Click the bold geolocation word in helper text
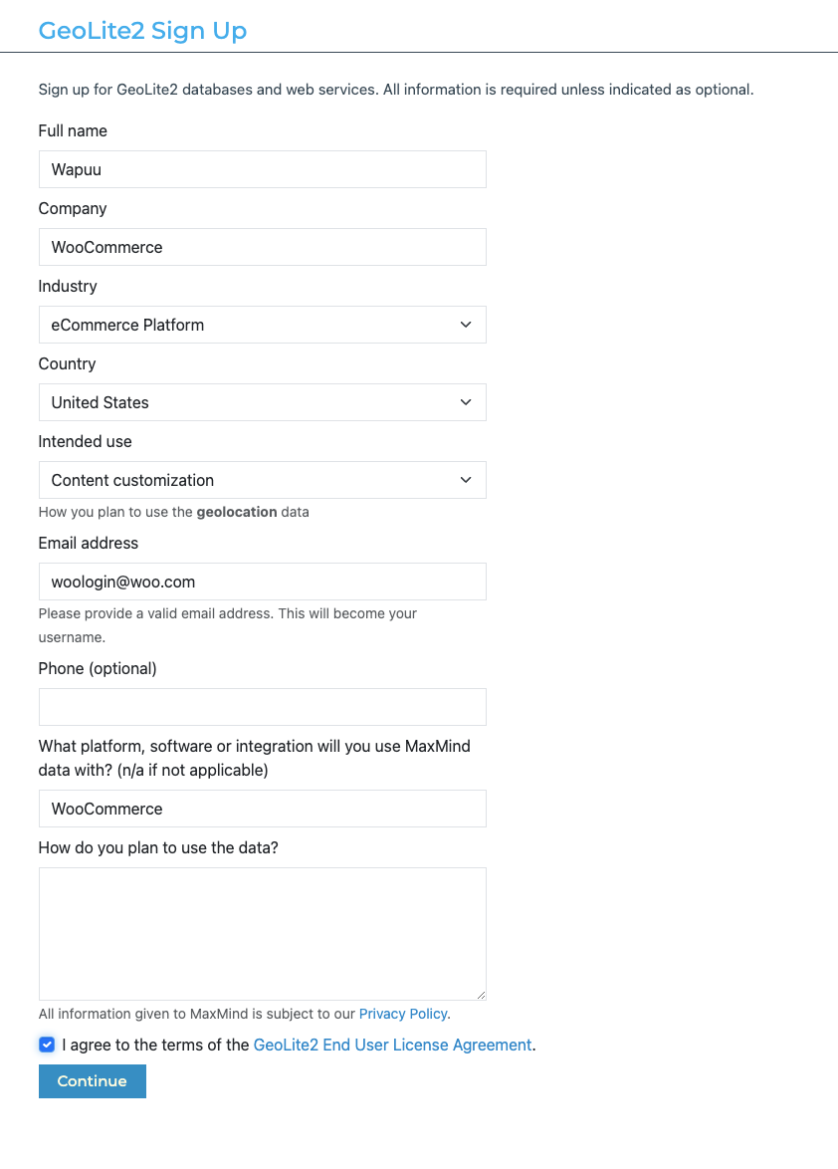 pyautogui.click(x=236, y=512)
